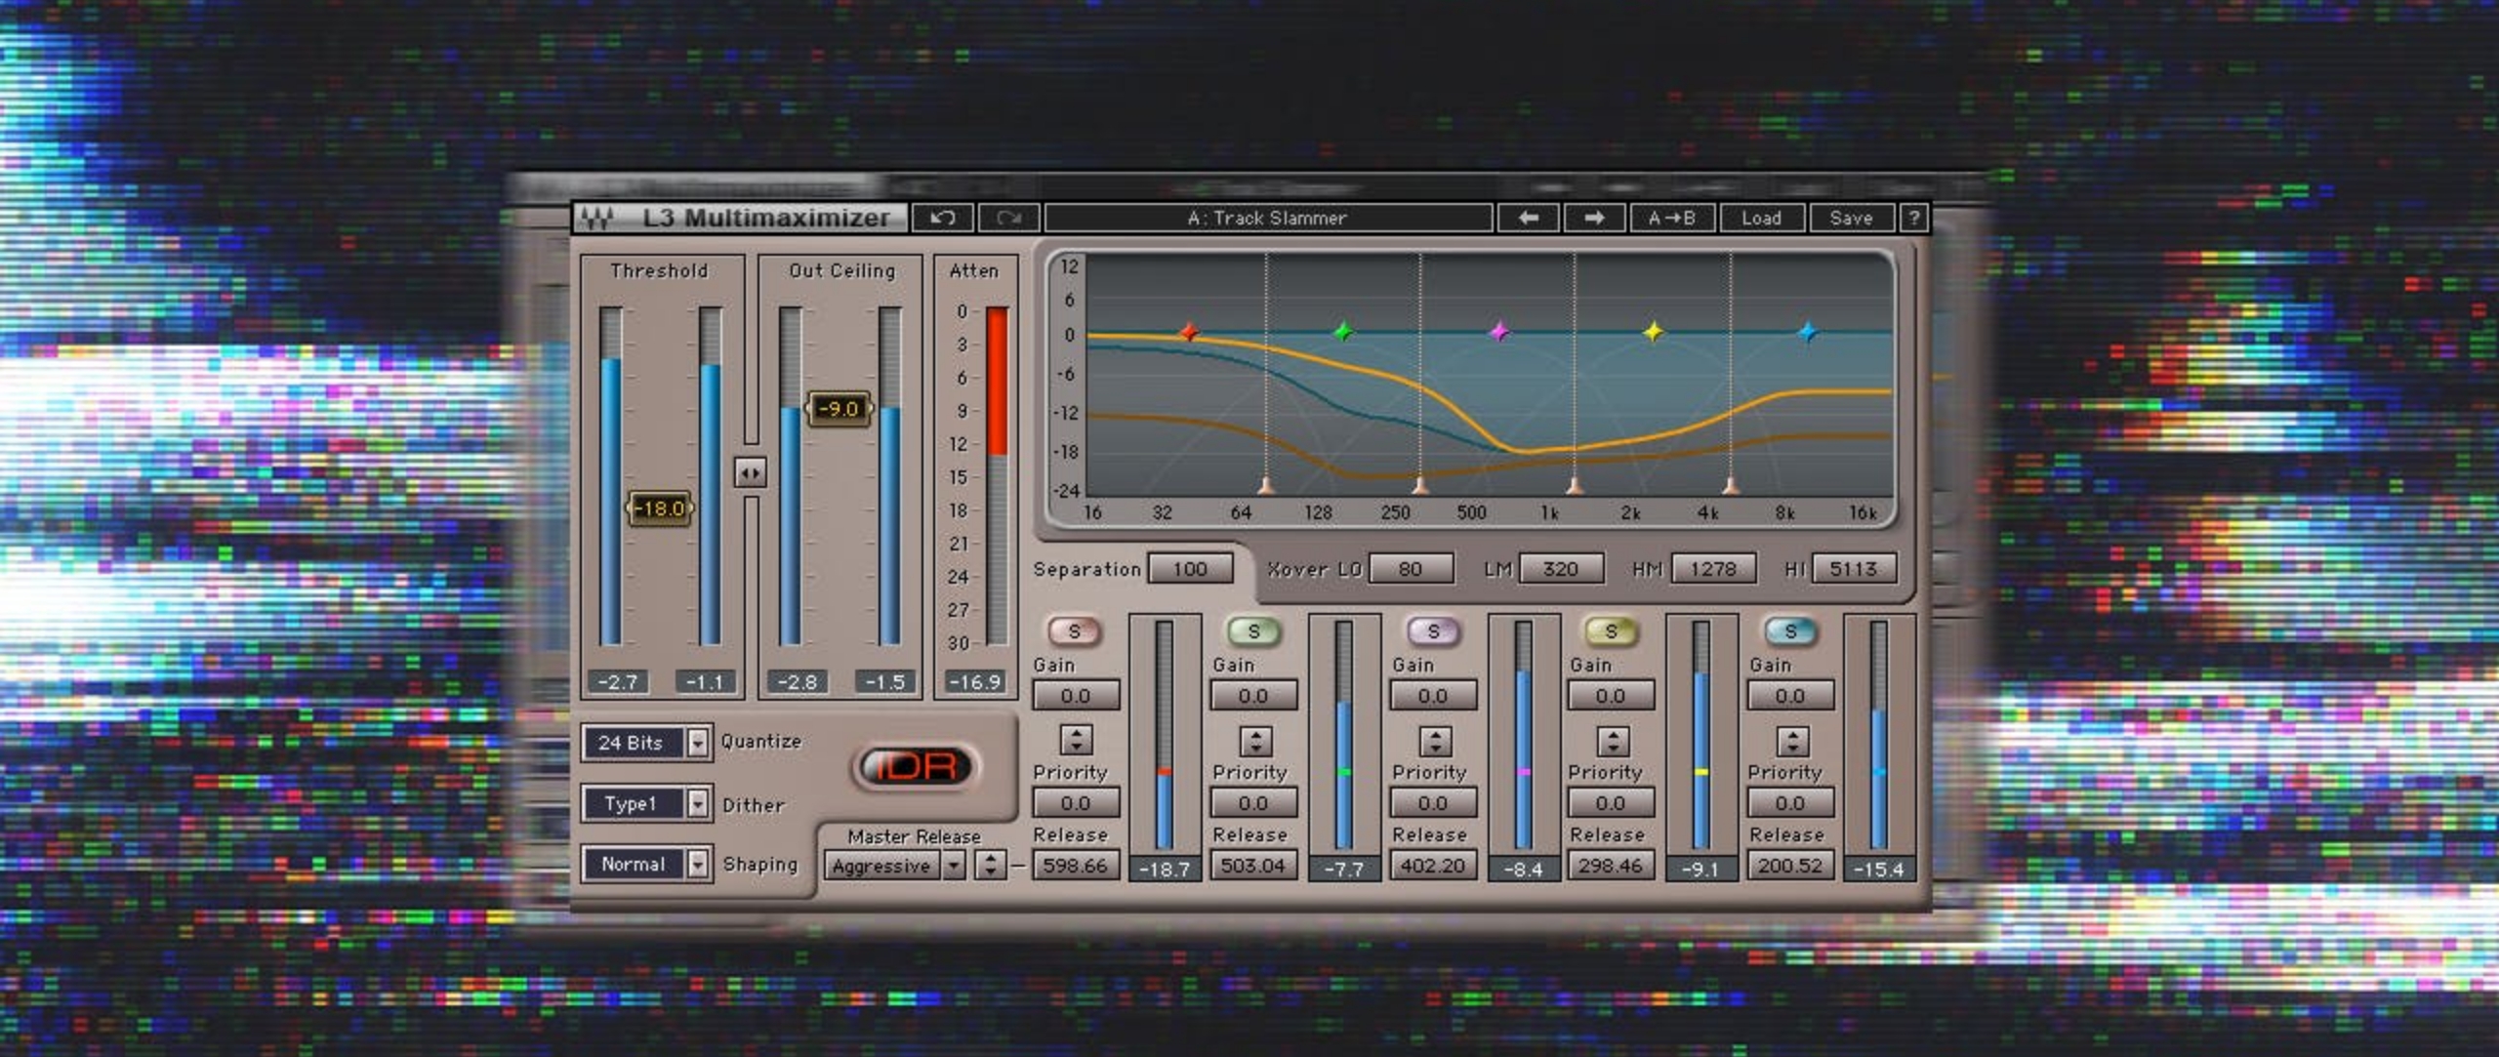Select the blue band marker on the graph
This screenshot has width=2499, height=1057.
click(1808, 332)
